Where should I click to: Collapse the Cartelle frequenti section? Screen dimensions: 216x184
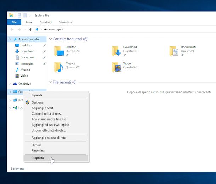[50, 39]
